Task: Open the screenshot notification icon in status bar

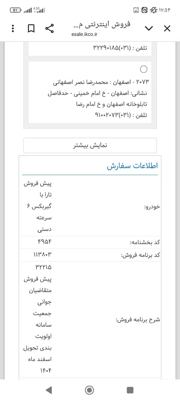Action: (x=136, y=10)
